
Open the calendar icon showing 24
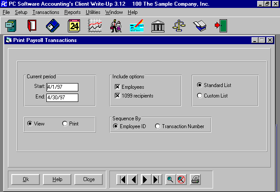[x=74, y=26]
